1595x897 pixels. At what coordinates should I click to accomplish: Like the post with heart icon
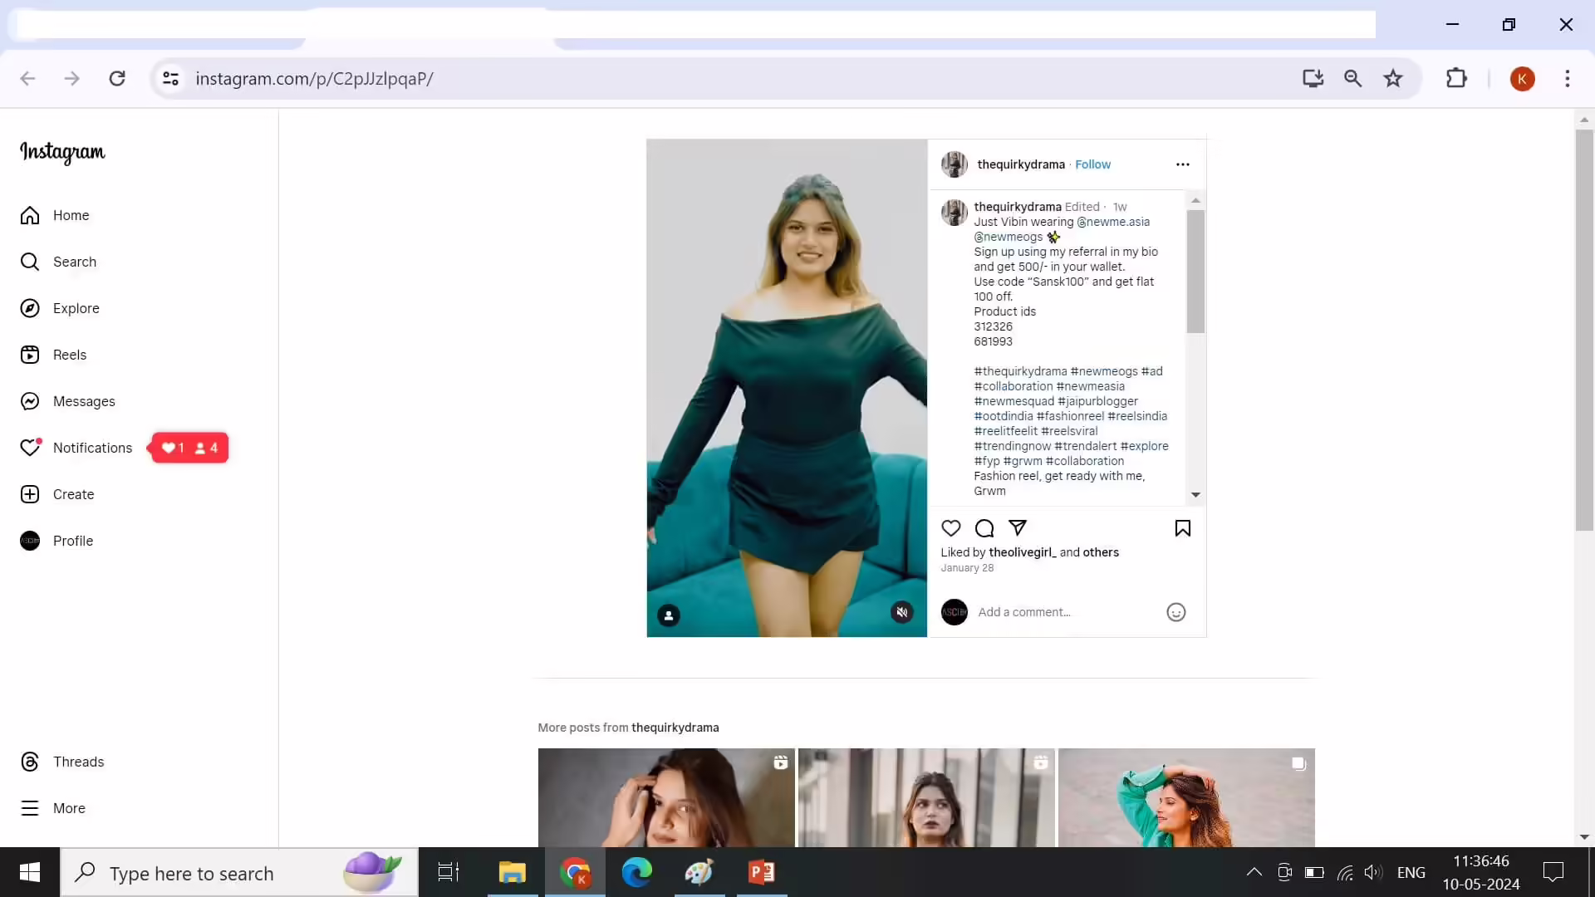point(951,528)
